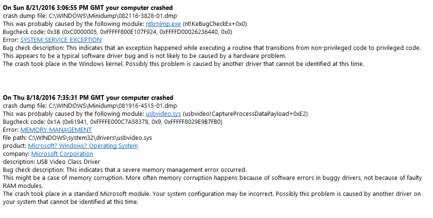Click the Bugcheck code 0x3B line

coord(118,32)
